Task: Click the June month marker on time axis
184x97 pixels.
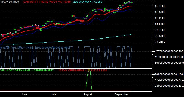Action: pyautogui.click(x=24, y=94)
